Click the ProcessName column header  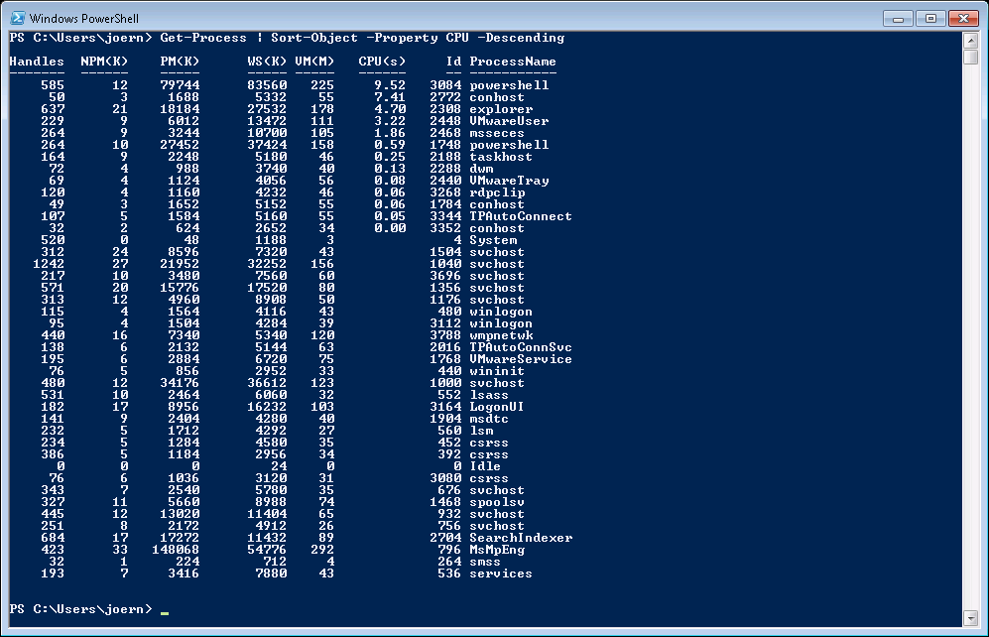point(513,62)
